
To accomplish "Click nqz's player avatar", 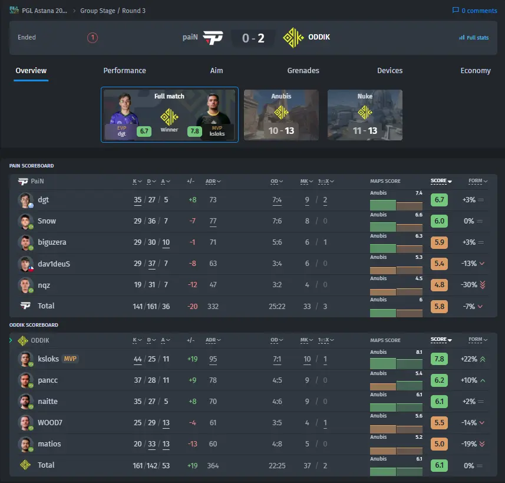I will tap(25, 285).
